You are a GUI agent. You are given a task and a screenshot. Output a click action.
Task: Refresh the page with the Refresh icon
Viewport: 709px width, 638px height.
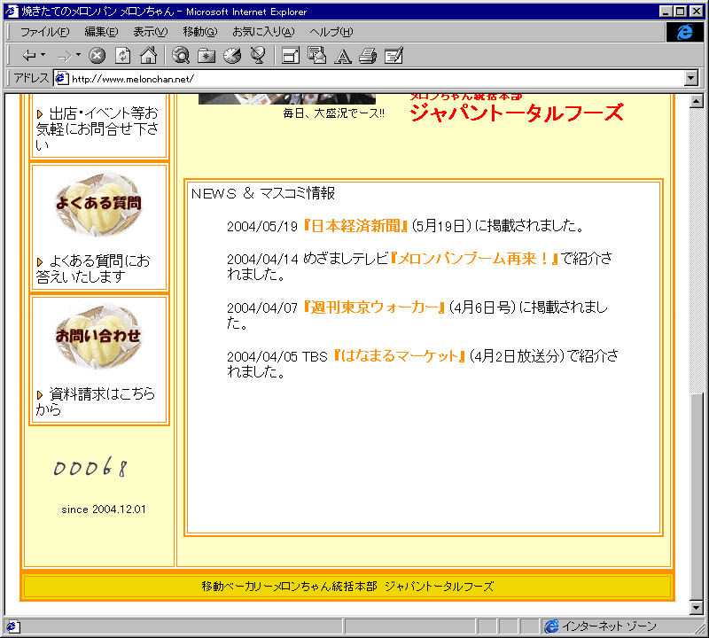122,56
